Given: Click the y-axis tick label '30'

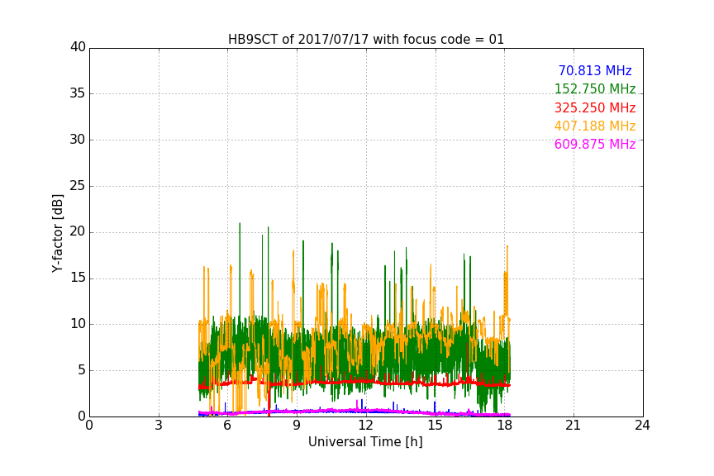Looking at the screenshot, I should (78, 140).
